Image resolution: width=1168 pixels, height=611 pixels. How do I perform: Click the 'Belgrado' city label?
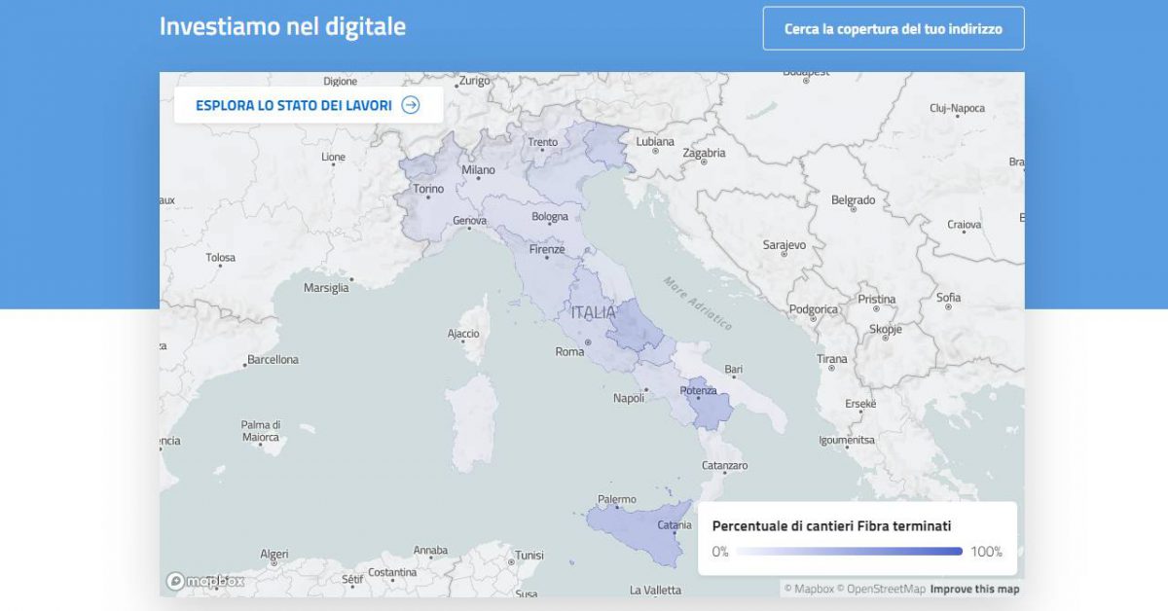coord(854,199)
